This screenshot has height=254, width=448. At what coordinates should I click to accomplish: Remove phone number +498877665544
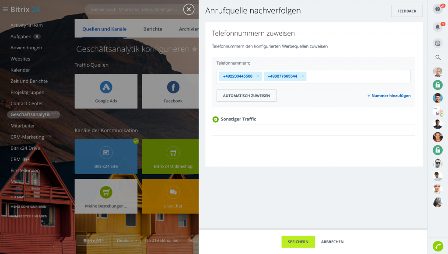(x=303, y=76)
